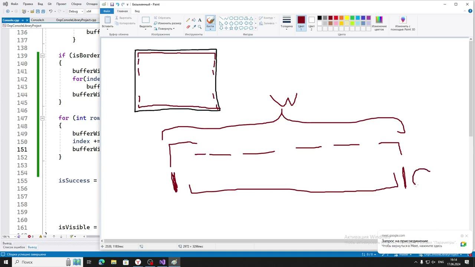This screenshot has height=267, width=475.
Task: Pick the purple color swatch in palette
Action: pos(368,18)
